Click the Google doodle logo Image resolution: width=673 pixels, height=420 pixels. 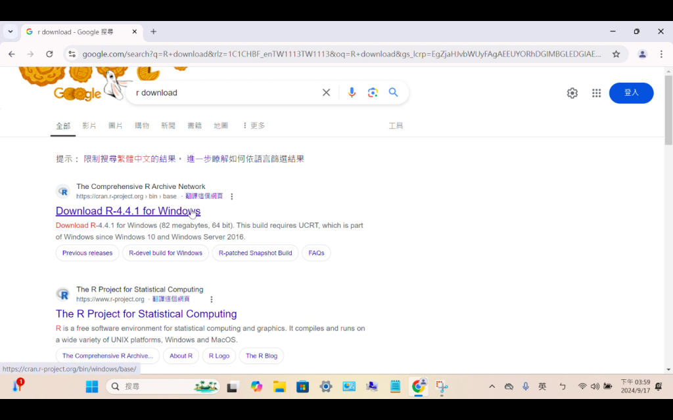point(78,93)
